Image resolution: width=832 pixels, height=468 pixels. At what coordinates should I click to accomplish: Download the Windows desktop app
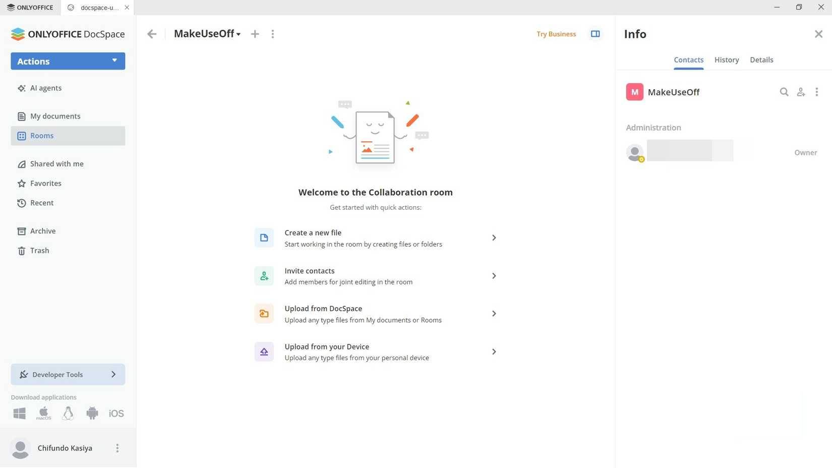point(20,414)
